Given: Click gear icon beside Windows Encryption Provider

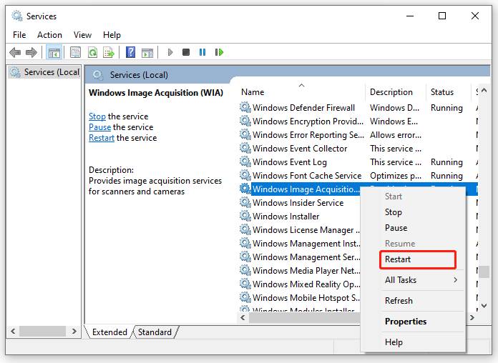Looking at the screenshot, I should click(x=245, y=121).
